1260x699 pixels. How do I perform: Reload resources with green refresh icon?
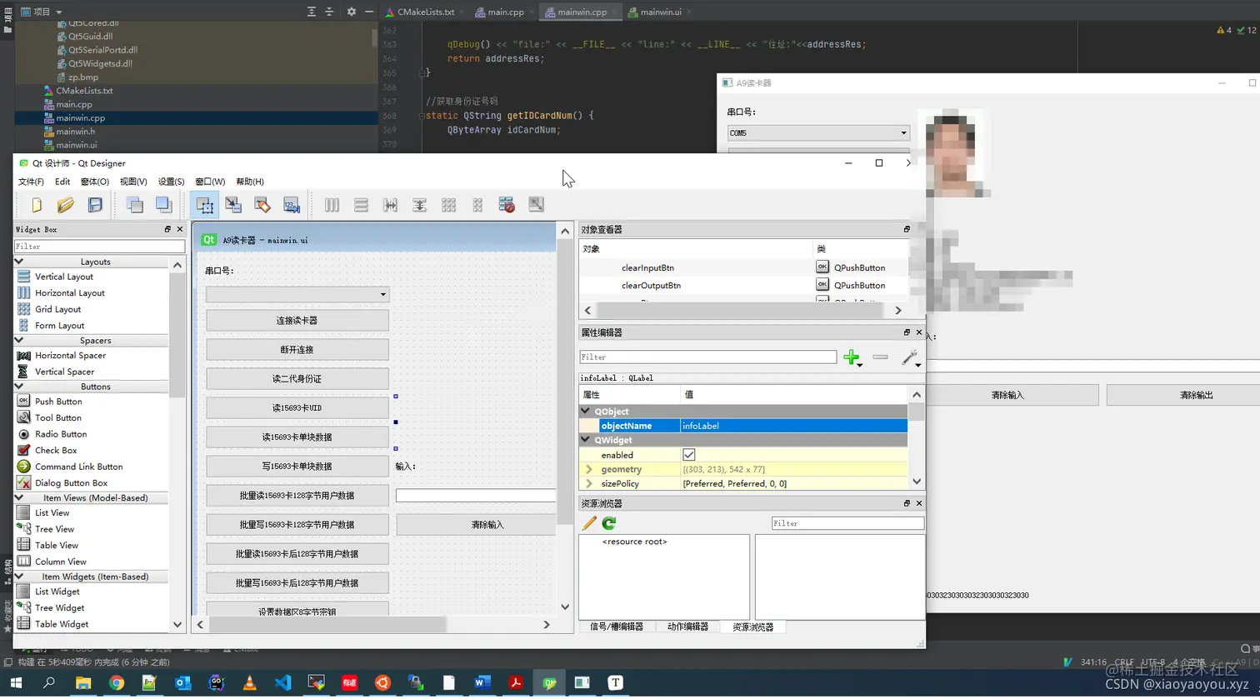tap(609, 523)
